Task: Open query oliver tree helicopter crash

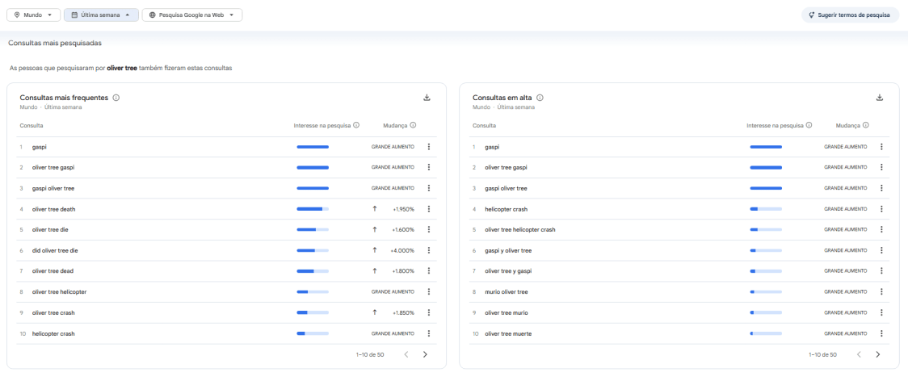Action: coord(520,230)
